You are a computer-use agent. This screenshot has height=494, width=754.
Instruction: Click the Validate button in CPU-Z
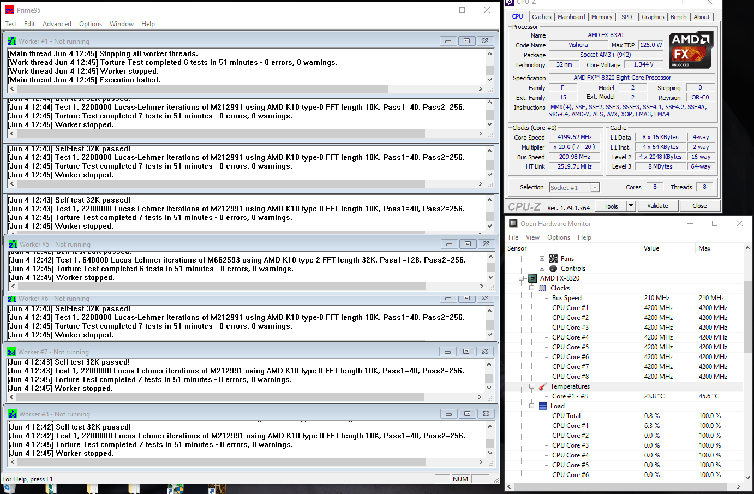pos(657,206)
